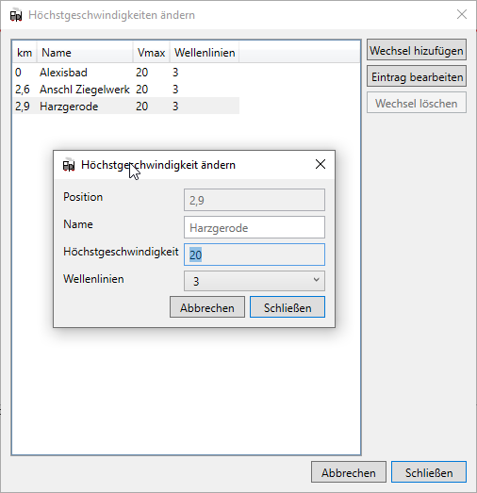Click the km value 0 in the list
Viewport: 477px width, 493px height.
[x=18, y=73]
